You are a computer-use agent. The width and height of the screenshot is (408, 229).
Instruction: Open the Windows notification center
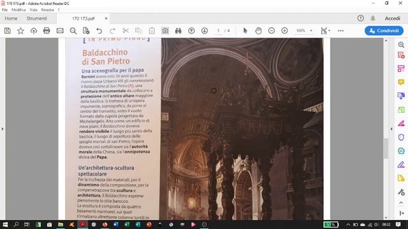398,225
